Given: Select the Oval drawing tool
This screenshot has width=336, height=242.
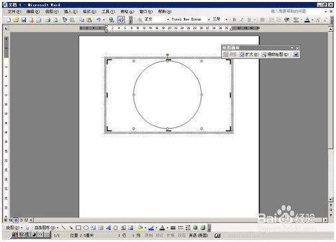Looking at the screenshot, I should 86,227.
